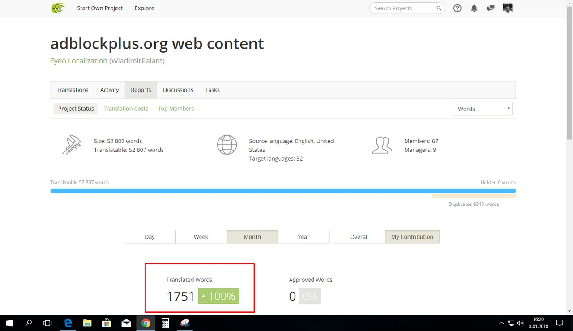Select the Day period toggle
This screenshot has width=573, height=331.
tap(150, 237)
